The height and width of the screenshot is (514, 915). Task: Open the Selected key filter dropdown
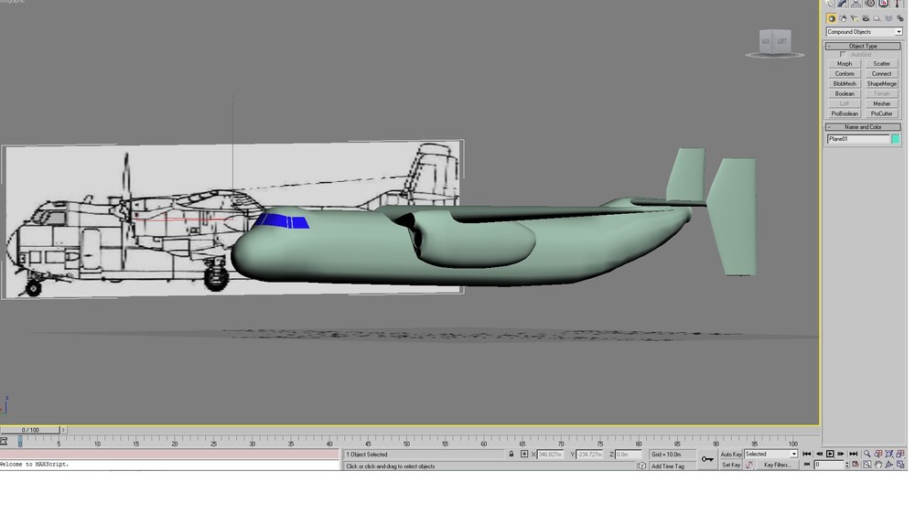click(770, 454)
